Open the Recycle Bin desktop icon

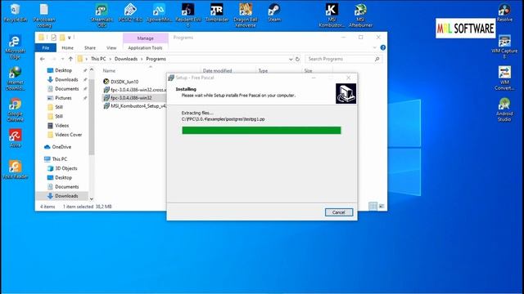click(x=16, y=12)
